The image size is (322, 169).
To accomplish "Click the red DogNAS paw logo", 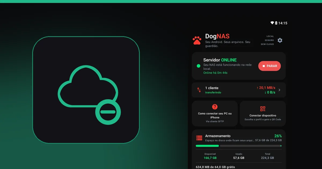I will (197, 40).
